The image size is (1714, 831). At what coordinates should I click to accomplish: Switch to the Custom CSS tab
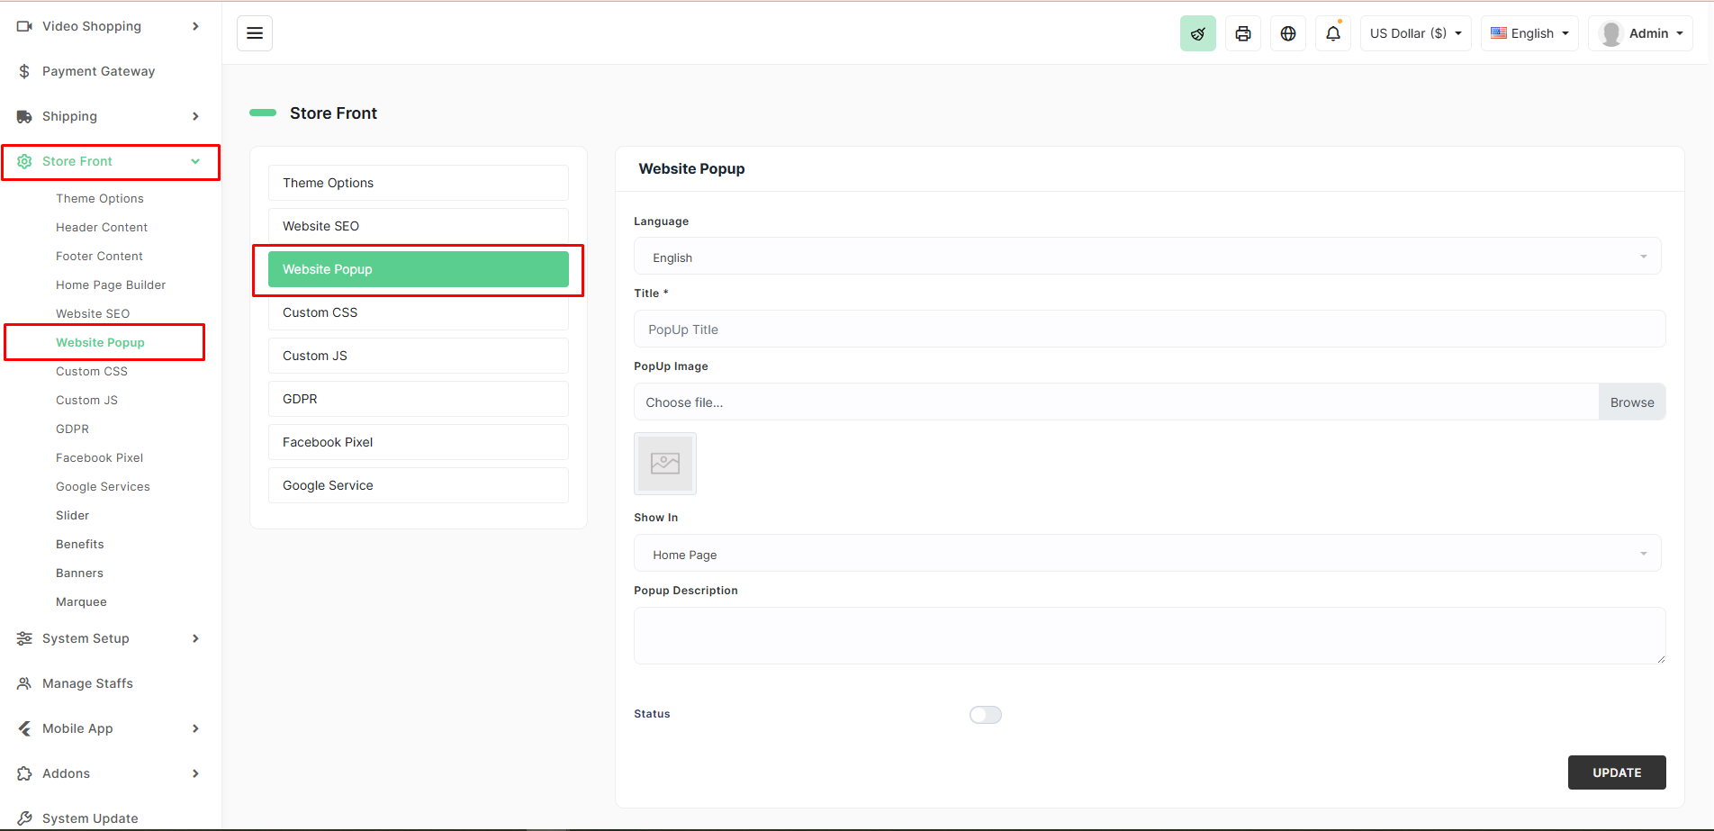[417, 312]
